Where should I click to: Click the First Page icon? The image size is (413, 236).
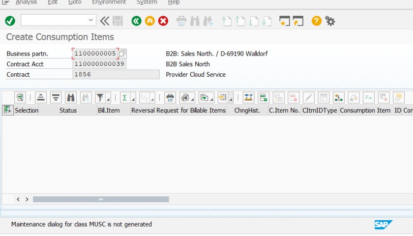227,21
